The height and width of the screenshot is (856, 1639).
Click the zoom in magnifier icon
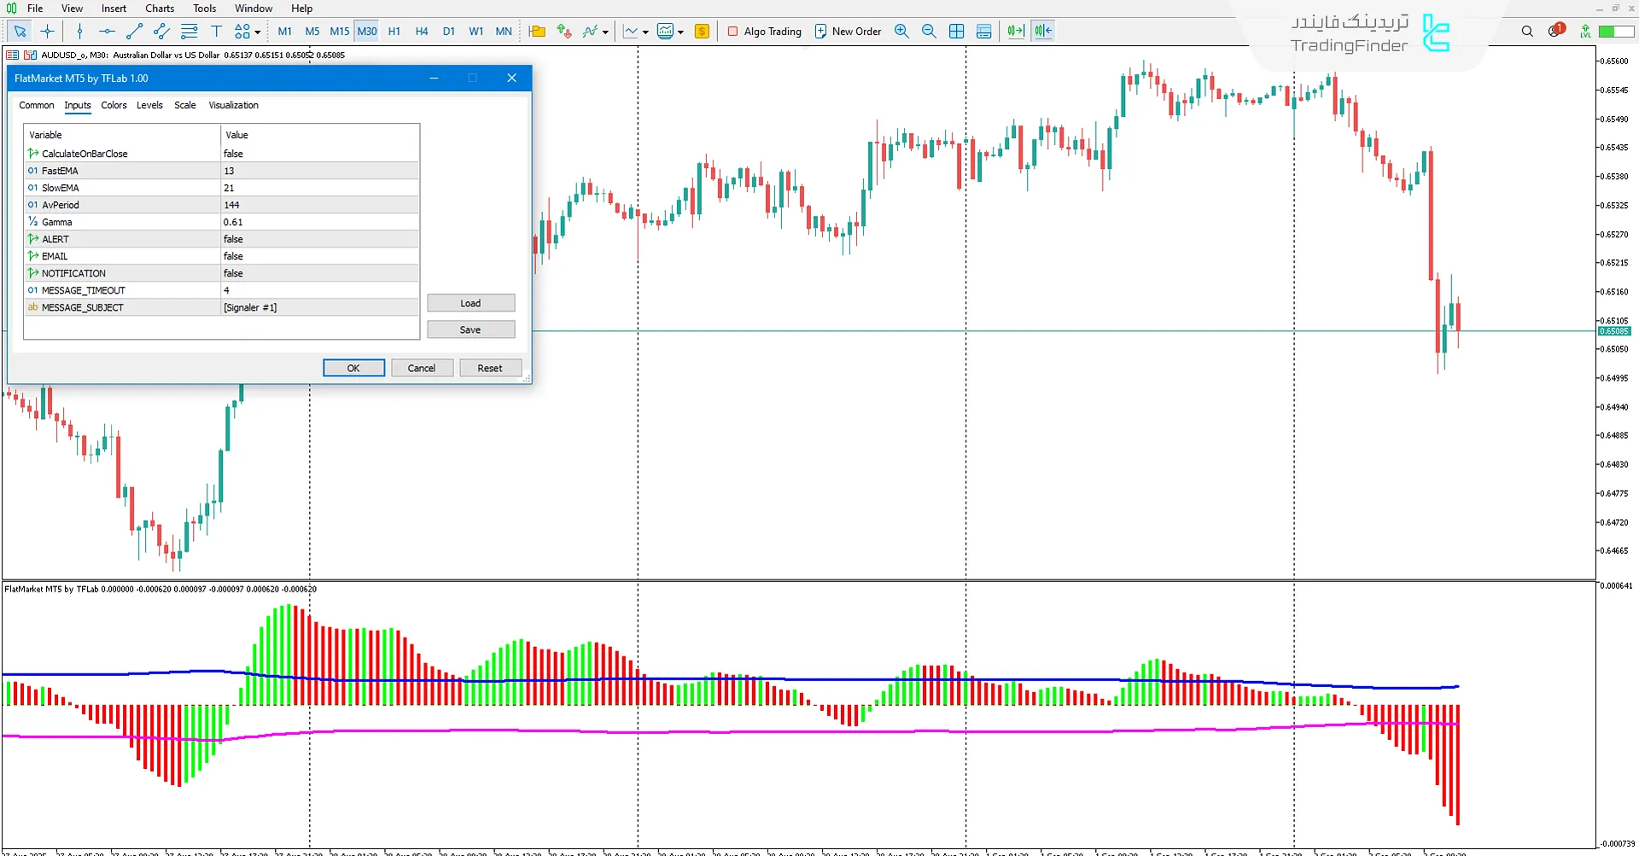(901, 32)
